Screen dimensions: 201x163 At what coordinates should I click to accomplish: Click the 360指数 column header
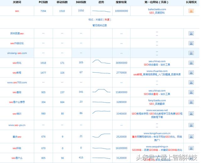(x=81, y=2)
